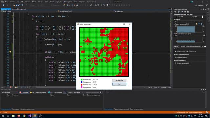Click the error count icon in editor status

click(11, 87)
